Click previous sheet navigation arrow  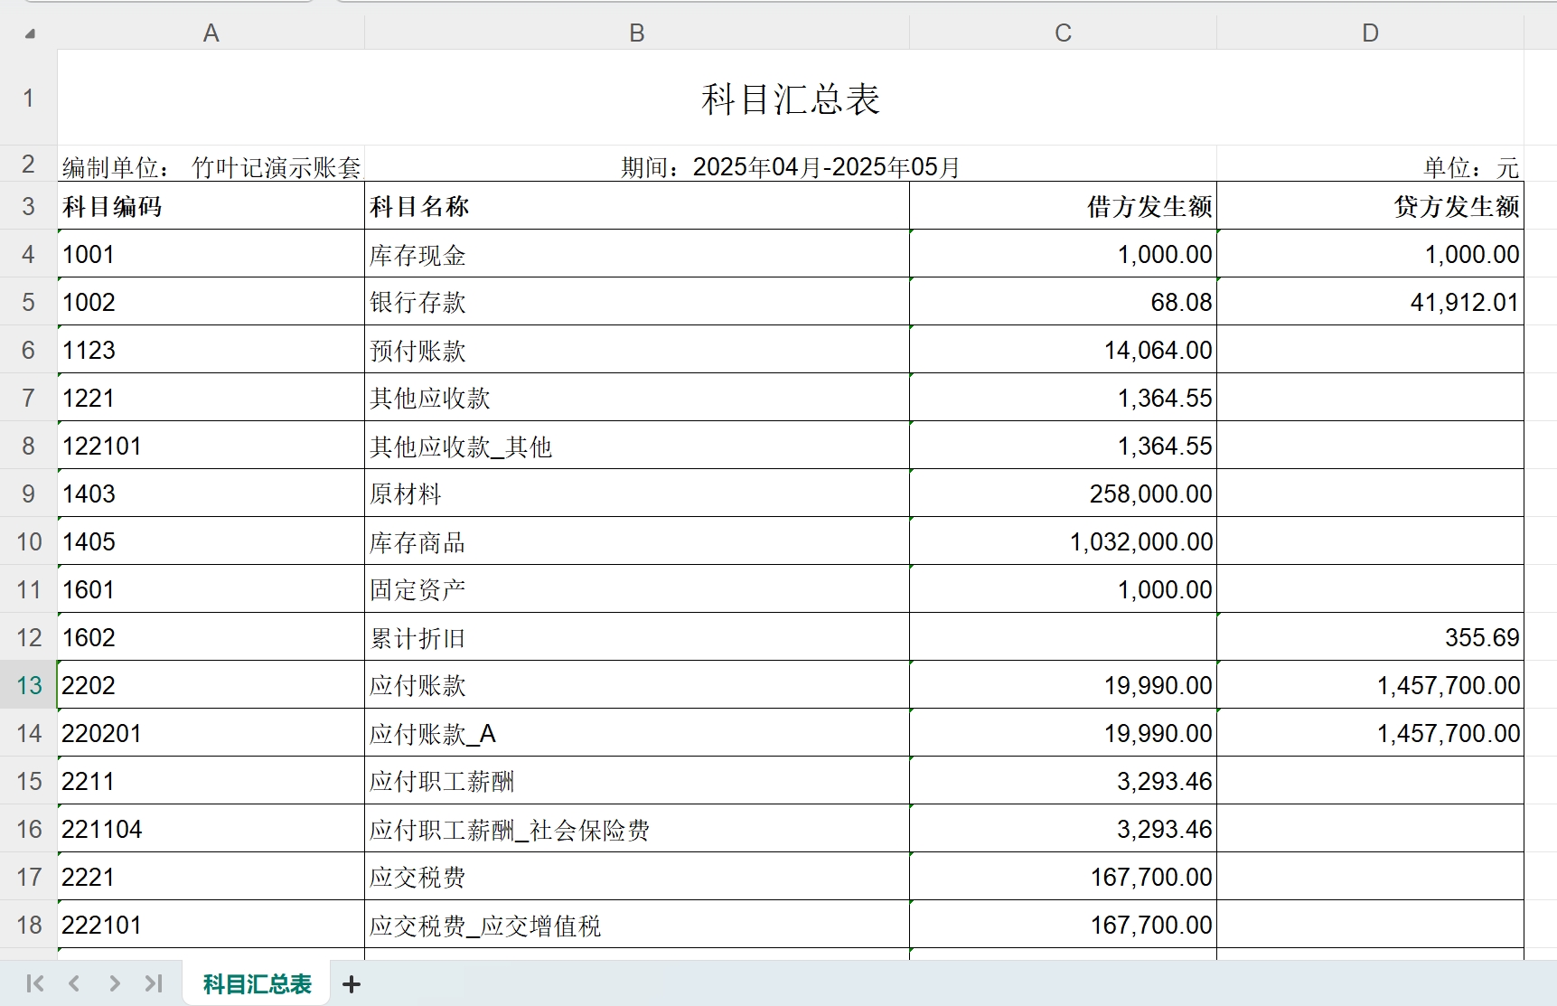coord(74,983)
